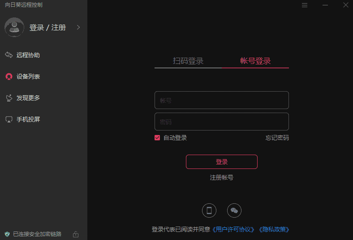Viewport: 353px width, 240px height.
Task: Open 手机投屏 in the sidebar
Action: [x=28, y=119]
